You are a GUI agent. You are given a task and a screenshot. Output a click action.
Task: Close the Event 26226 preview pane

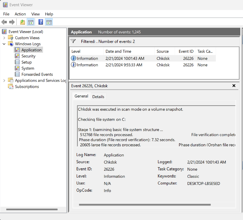pyautogui.click(x=234, y=86)
